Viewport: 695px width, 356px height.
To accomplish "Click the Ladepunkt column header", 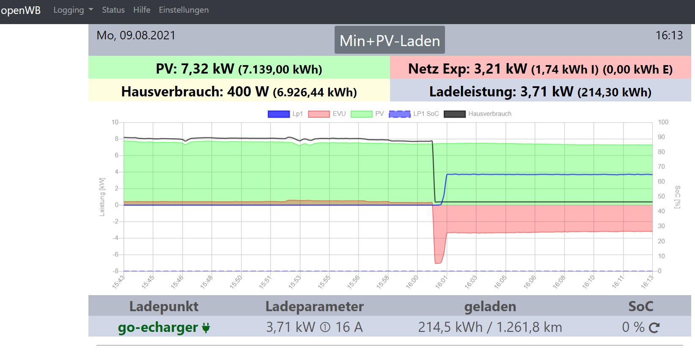I will [164, 306].
